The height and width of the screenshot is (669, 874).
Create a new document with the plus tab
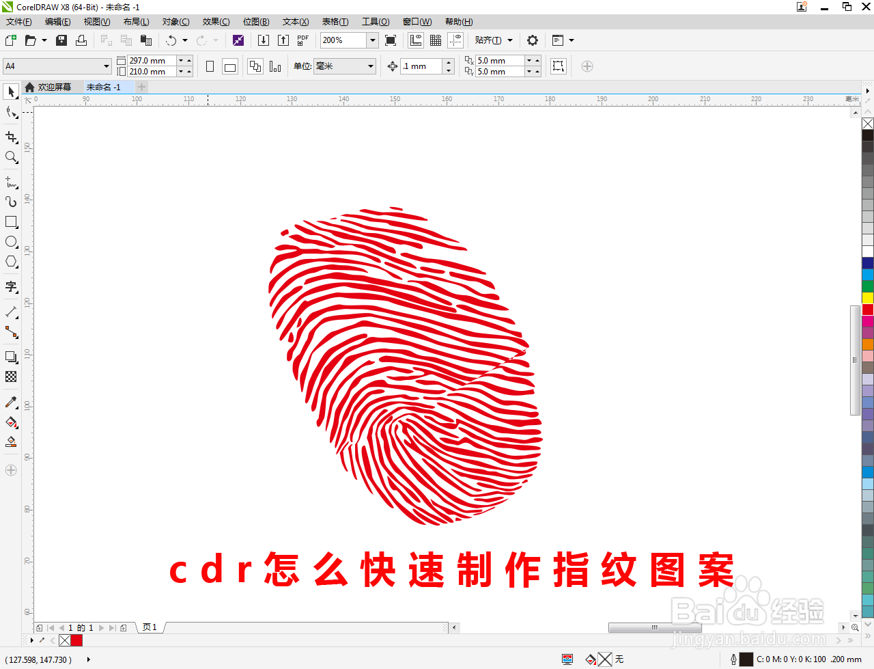point(141,87)
